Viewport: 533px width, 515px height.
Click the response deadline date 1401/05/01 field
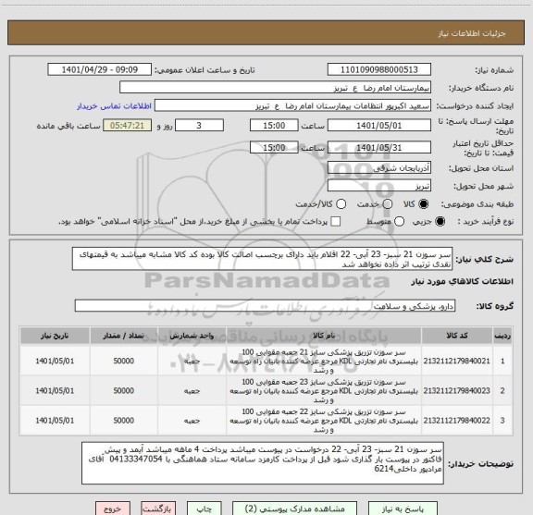[379, 126]
